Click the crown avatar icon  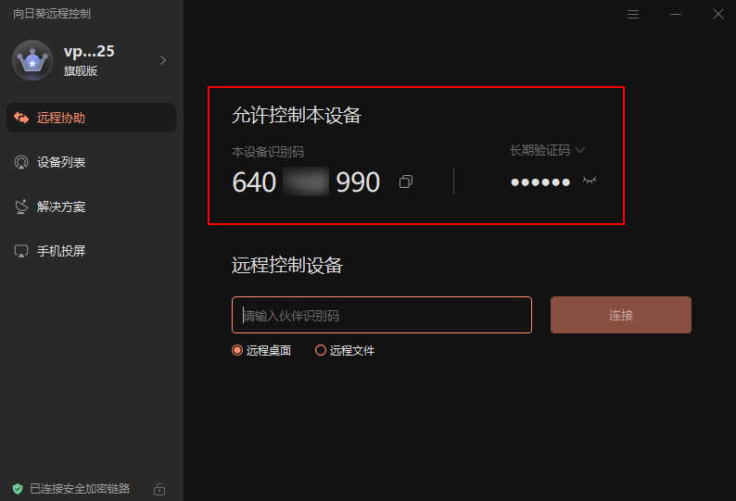32,60
